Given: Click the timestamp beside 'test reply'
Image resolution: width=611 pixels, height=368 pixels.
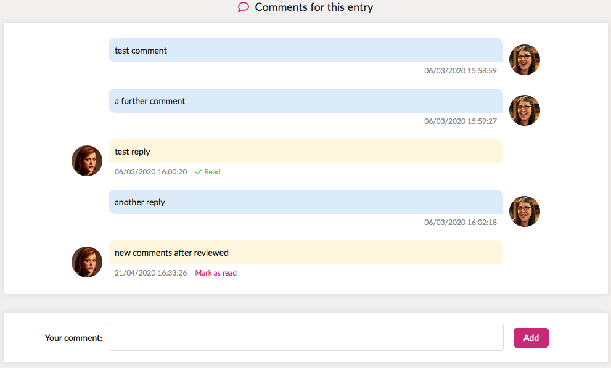Looking at the screenshot, I should click(x=150, y=171).
